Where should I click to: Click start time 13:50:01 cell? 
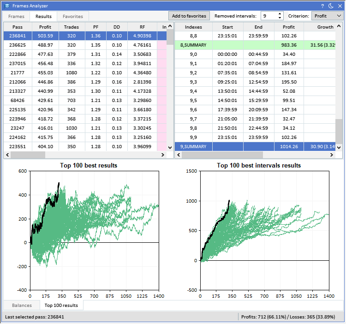(x=227, y=91)
